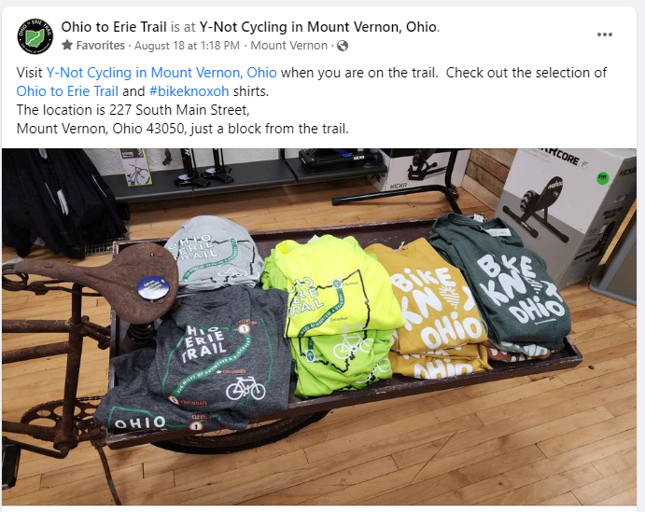Open the Ohio to Erie Trail page name

point(114,27)
